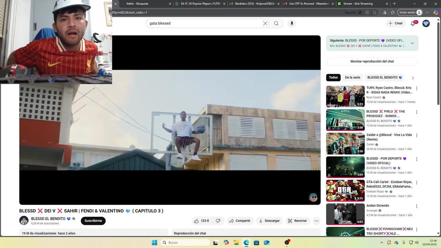Click the taskbar Buscar search box
This screenshot has width=441, height=248.
(185, 242)
